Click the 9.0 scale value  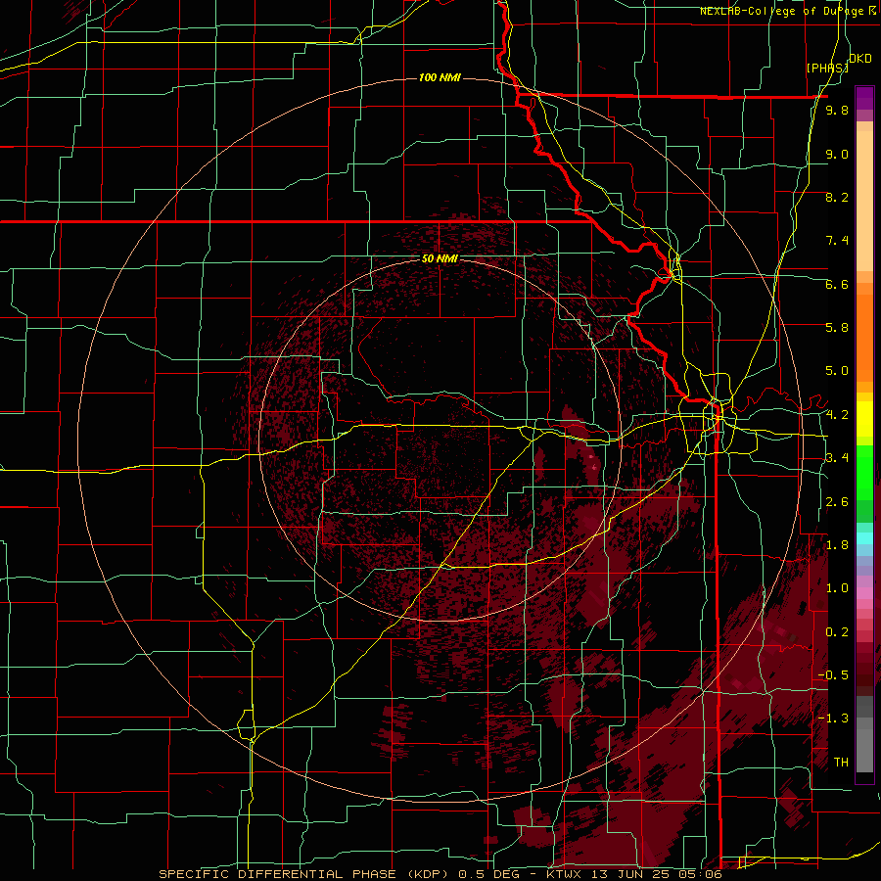[x=837, y=154]
